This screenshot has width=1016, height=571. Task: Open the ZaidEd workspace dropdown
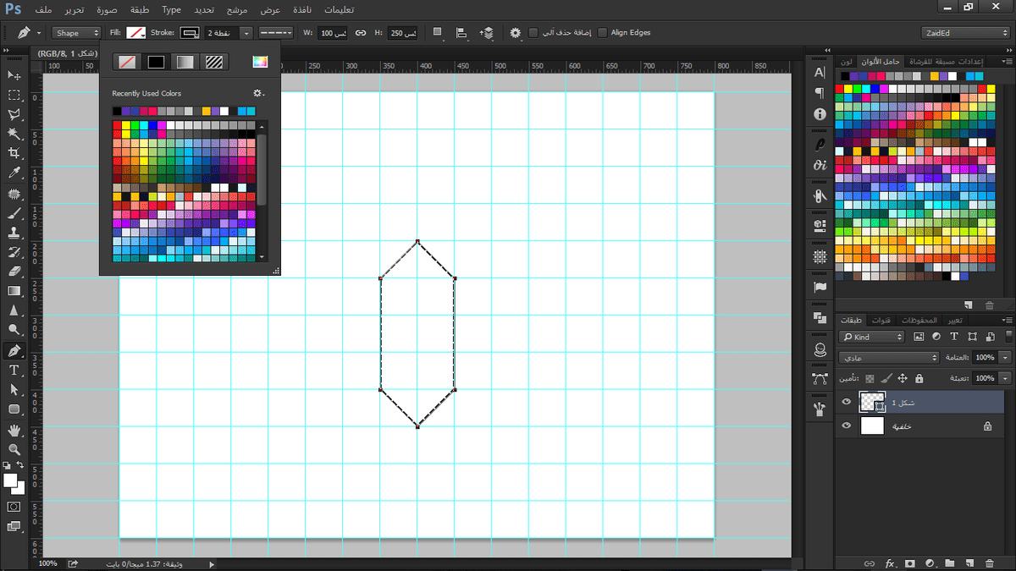click(965, 33)
